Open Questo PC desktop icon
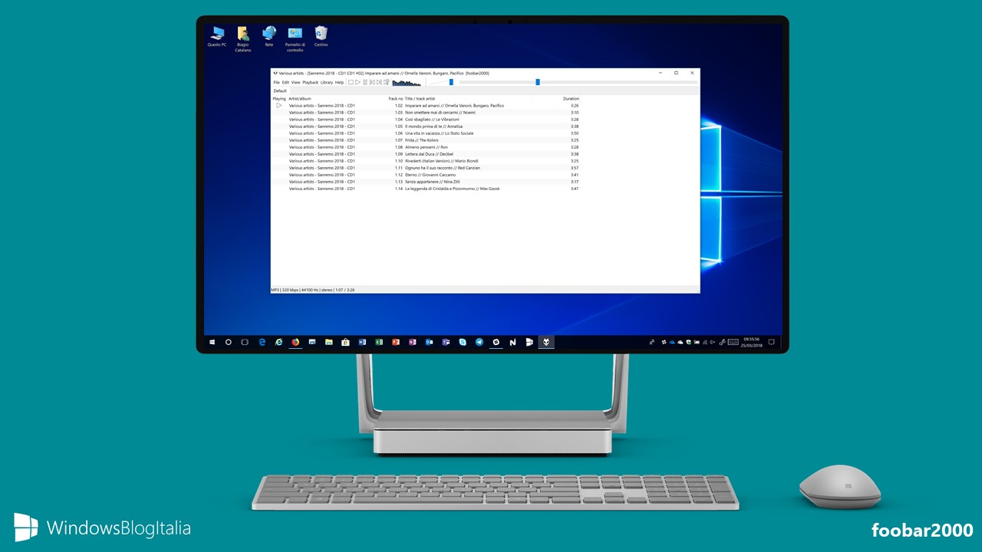The image size is (982, 552). (217, 37)
